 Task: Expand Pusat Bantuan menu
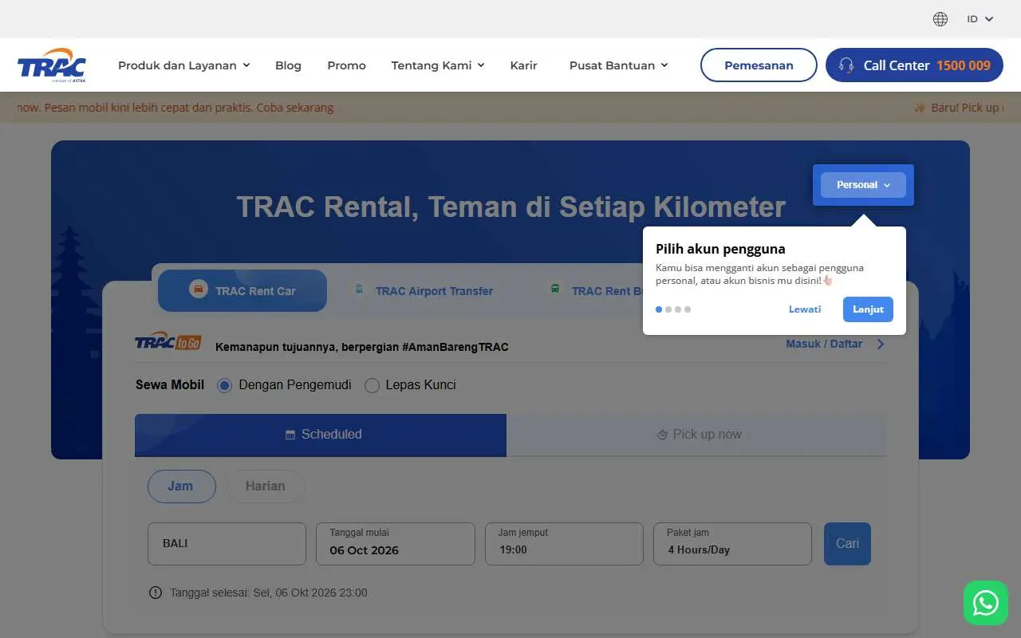619,65
